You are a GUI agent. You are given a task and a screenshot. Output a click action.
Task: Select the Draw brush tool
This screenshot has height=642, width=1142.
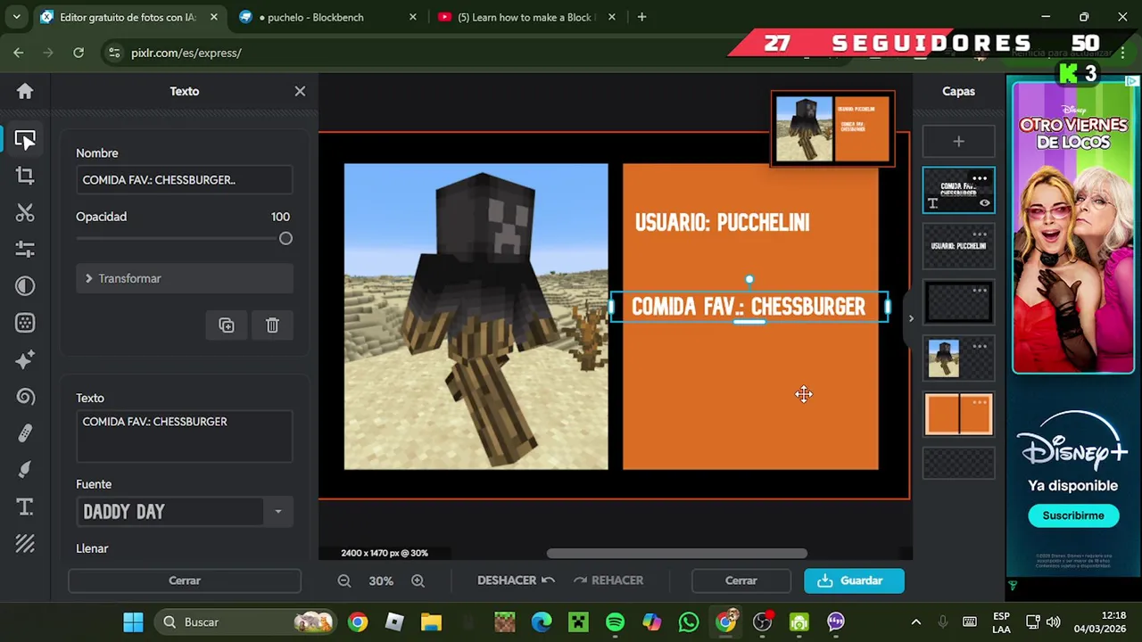(x=25, y=470)
